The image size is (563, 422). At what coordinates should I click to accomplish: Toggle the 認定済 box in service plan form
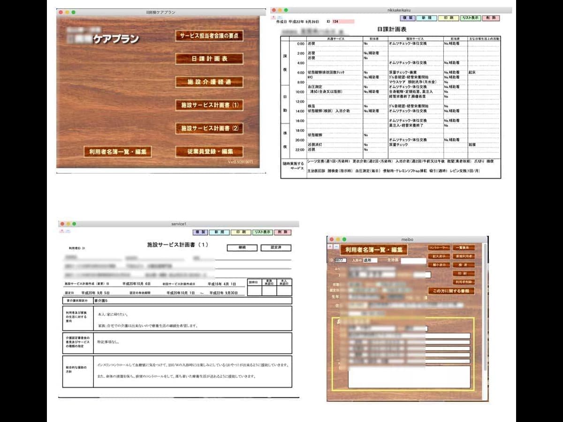click(276, 248)
